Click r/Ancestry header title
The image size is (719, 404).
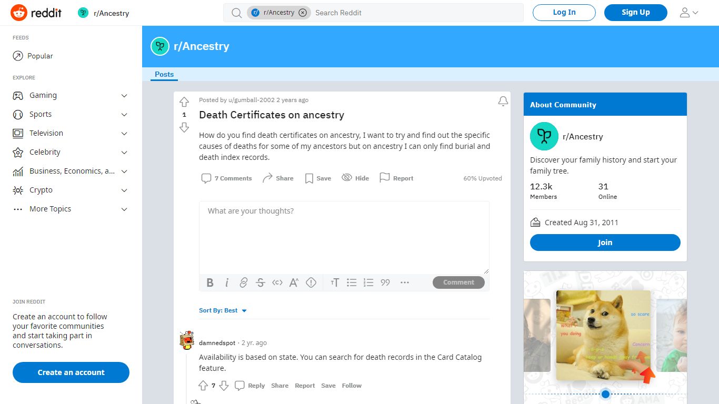(x=202, y=46)
